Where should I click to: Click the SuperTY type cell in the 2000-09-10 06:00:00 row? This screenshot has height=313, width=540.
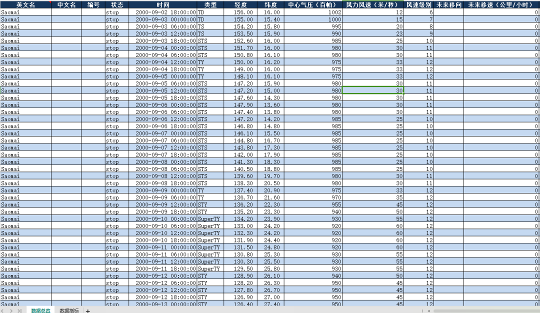[210, 226]
